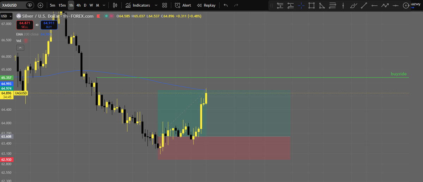Select the crosshair cursor tool
The image size is (423, 182).
[301, 5]
